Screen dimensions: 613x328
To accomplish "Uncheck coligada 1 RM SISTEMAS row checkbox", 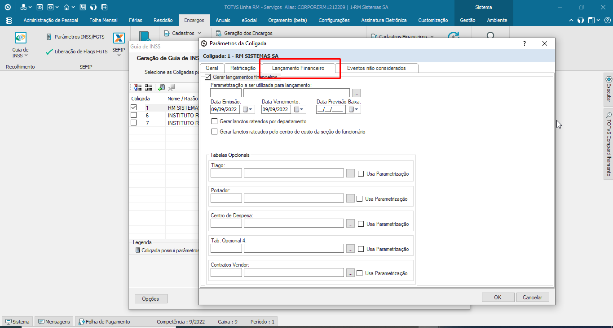I will pyautogui.click(x=133, y=108).
